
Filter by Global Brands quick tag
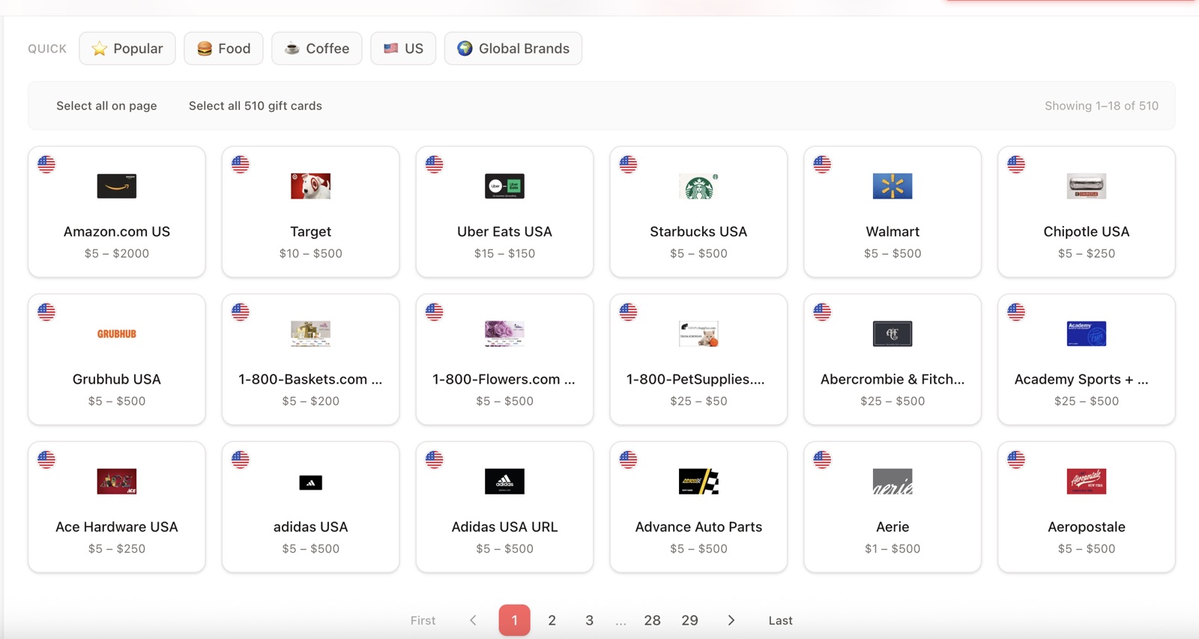tap(513, 48)
